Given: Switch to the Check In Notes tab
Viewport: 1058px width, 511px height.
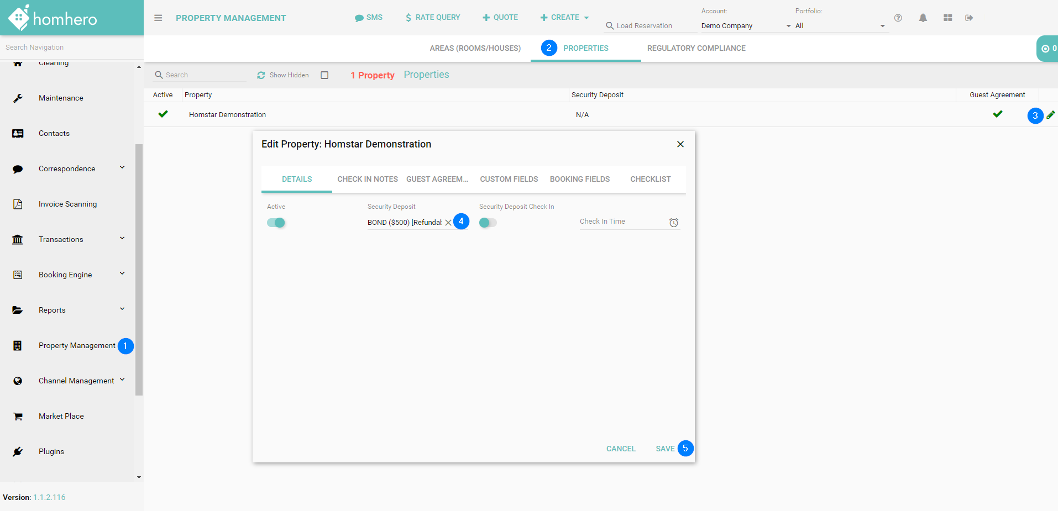Looking at the screenshot, I should (368, 179).
